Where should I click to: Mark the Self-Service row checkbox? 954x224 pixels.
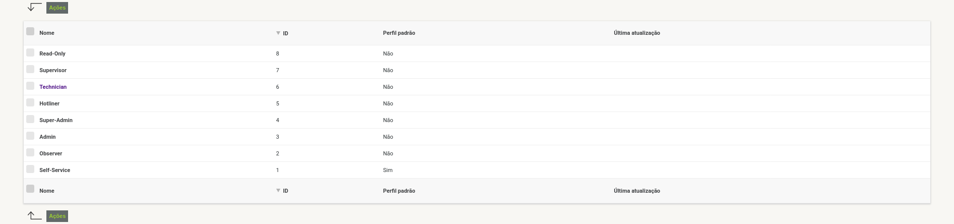[30, 169]
